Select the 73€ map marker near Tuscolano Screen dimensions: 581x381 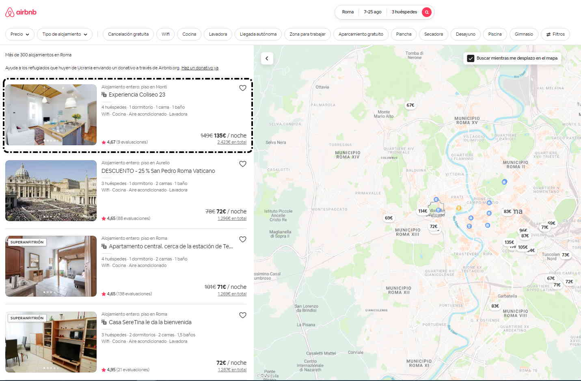pos(566,255)
